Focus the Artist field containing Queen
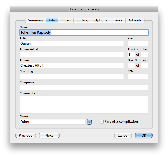Image resolution: width=168 pixels, height=157 pixels. (72, 44)
